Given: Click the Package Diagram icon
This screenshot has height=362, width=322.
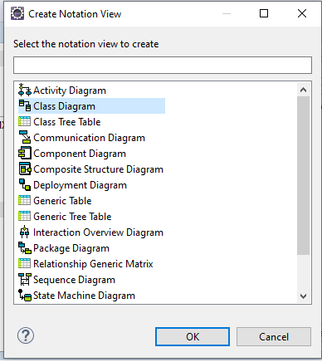Looking at the screenshot, I should (25, 247).
